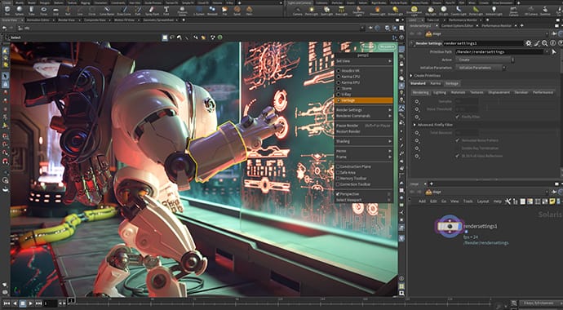Open the Lighting sub-tab

[440, 92]
